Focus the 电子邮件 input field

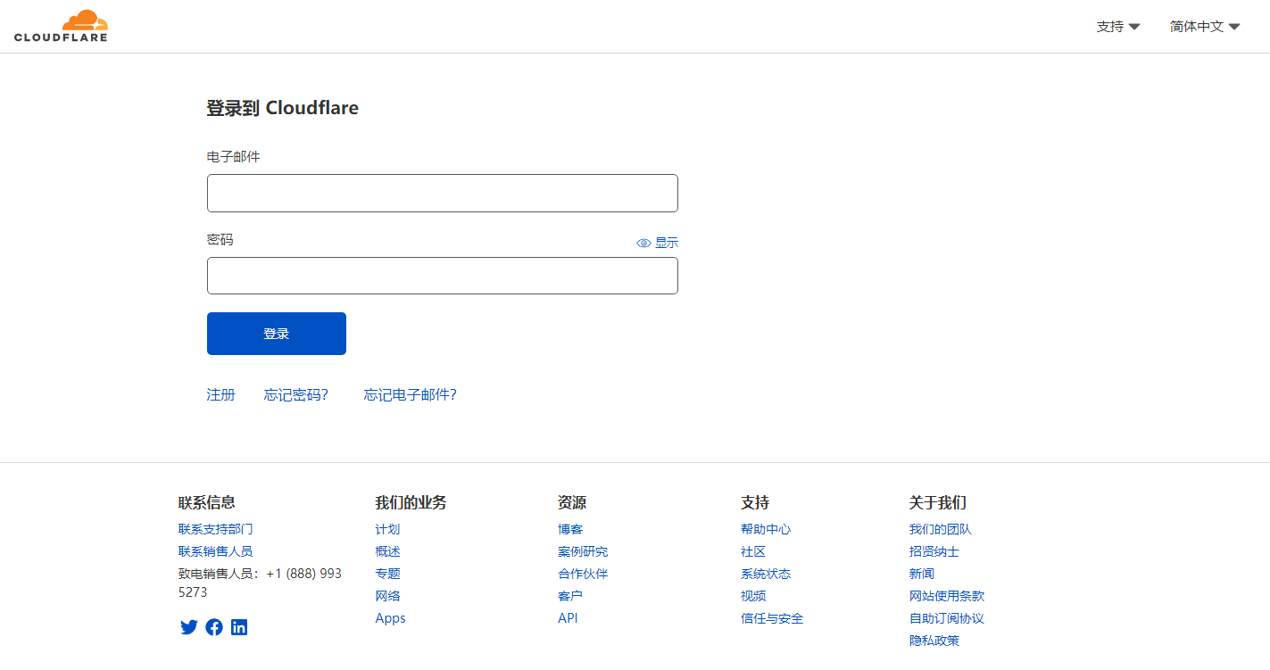(x=443, y=193)
